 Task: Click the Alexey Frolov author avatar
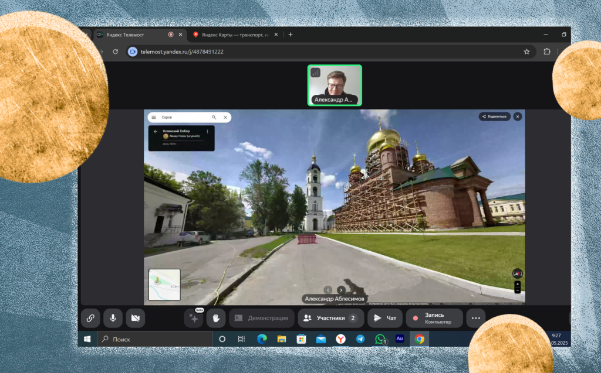point(166,136)
